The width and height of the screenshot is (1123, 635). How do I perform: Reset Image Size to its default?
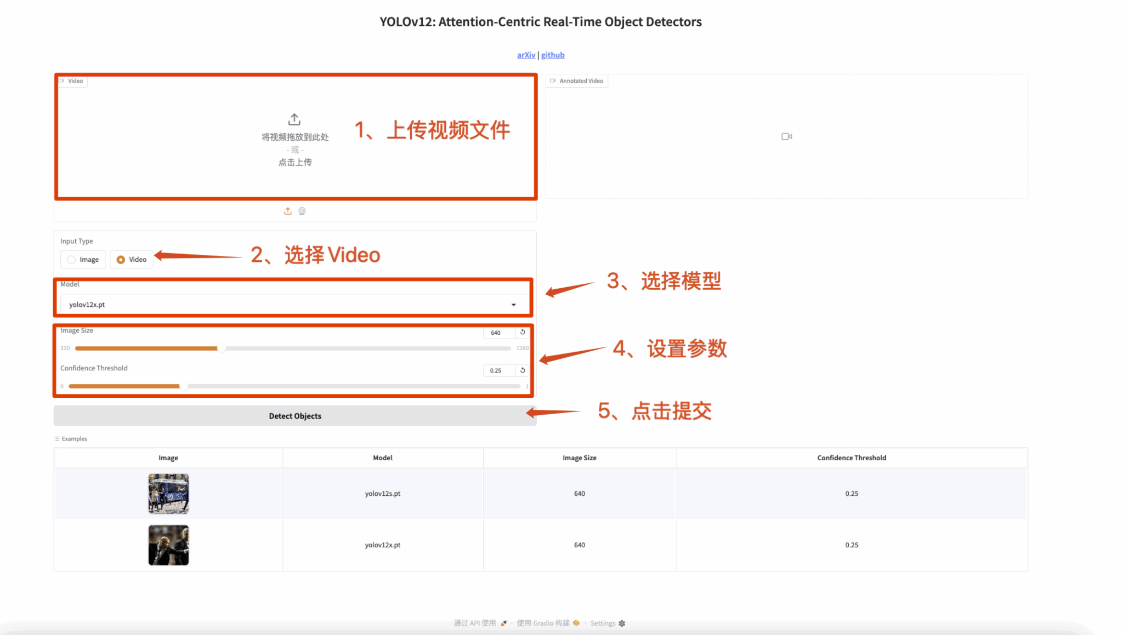523,332
